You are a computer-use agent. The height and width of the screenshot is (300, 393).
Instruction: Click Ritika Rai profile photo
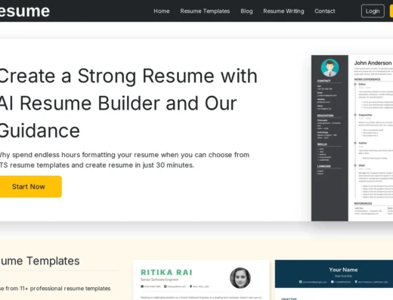click(240, 278)
